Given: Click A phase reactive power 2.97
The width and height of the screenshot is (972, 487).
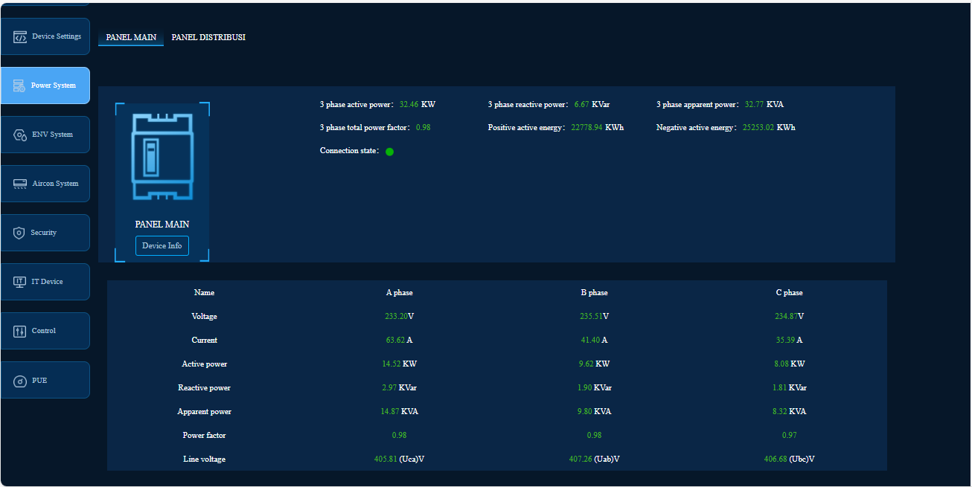Looking at the screenshot, I should (x=389, y=388).
